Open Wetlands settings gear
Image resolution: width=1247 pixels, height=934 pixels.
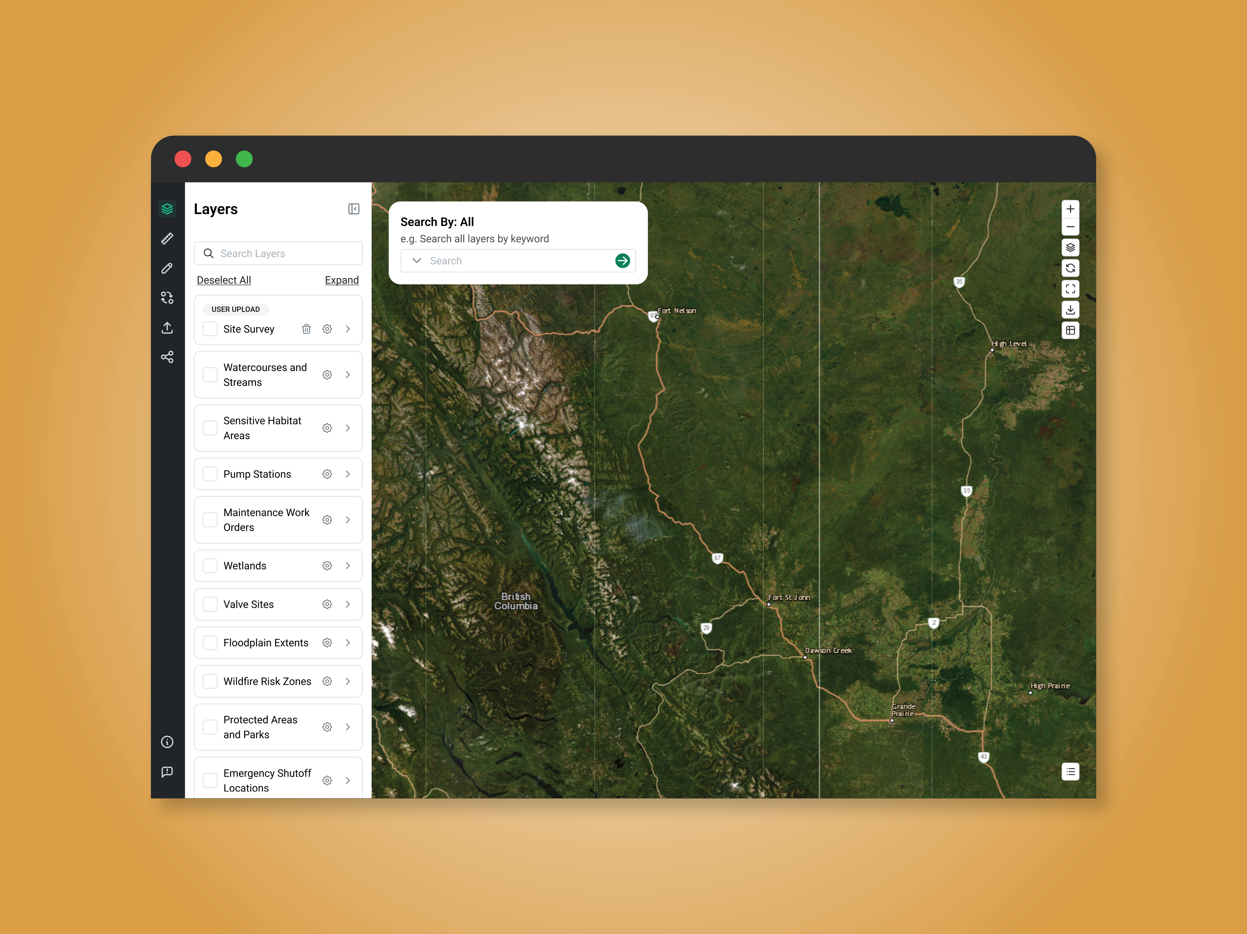[327, 566]
